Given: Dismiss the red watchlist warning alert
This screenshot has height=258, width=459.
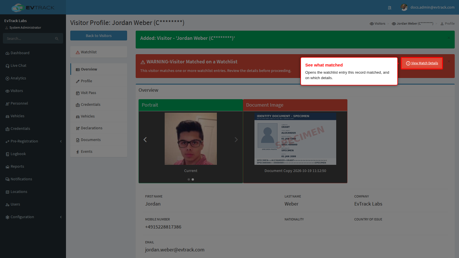Looking at the screenshot, I should tap(449, 61).
